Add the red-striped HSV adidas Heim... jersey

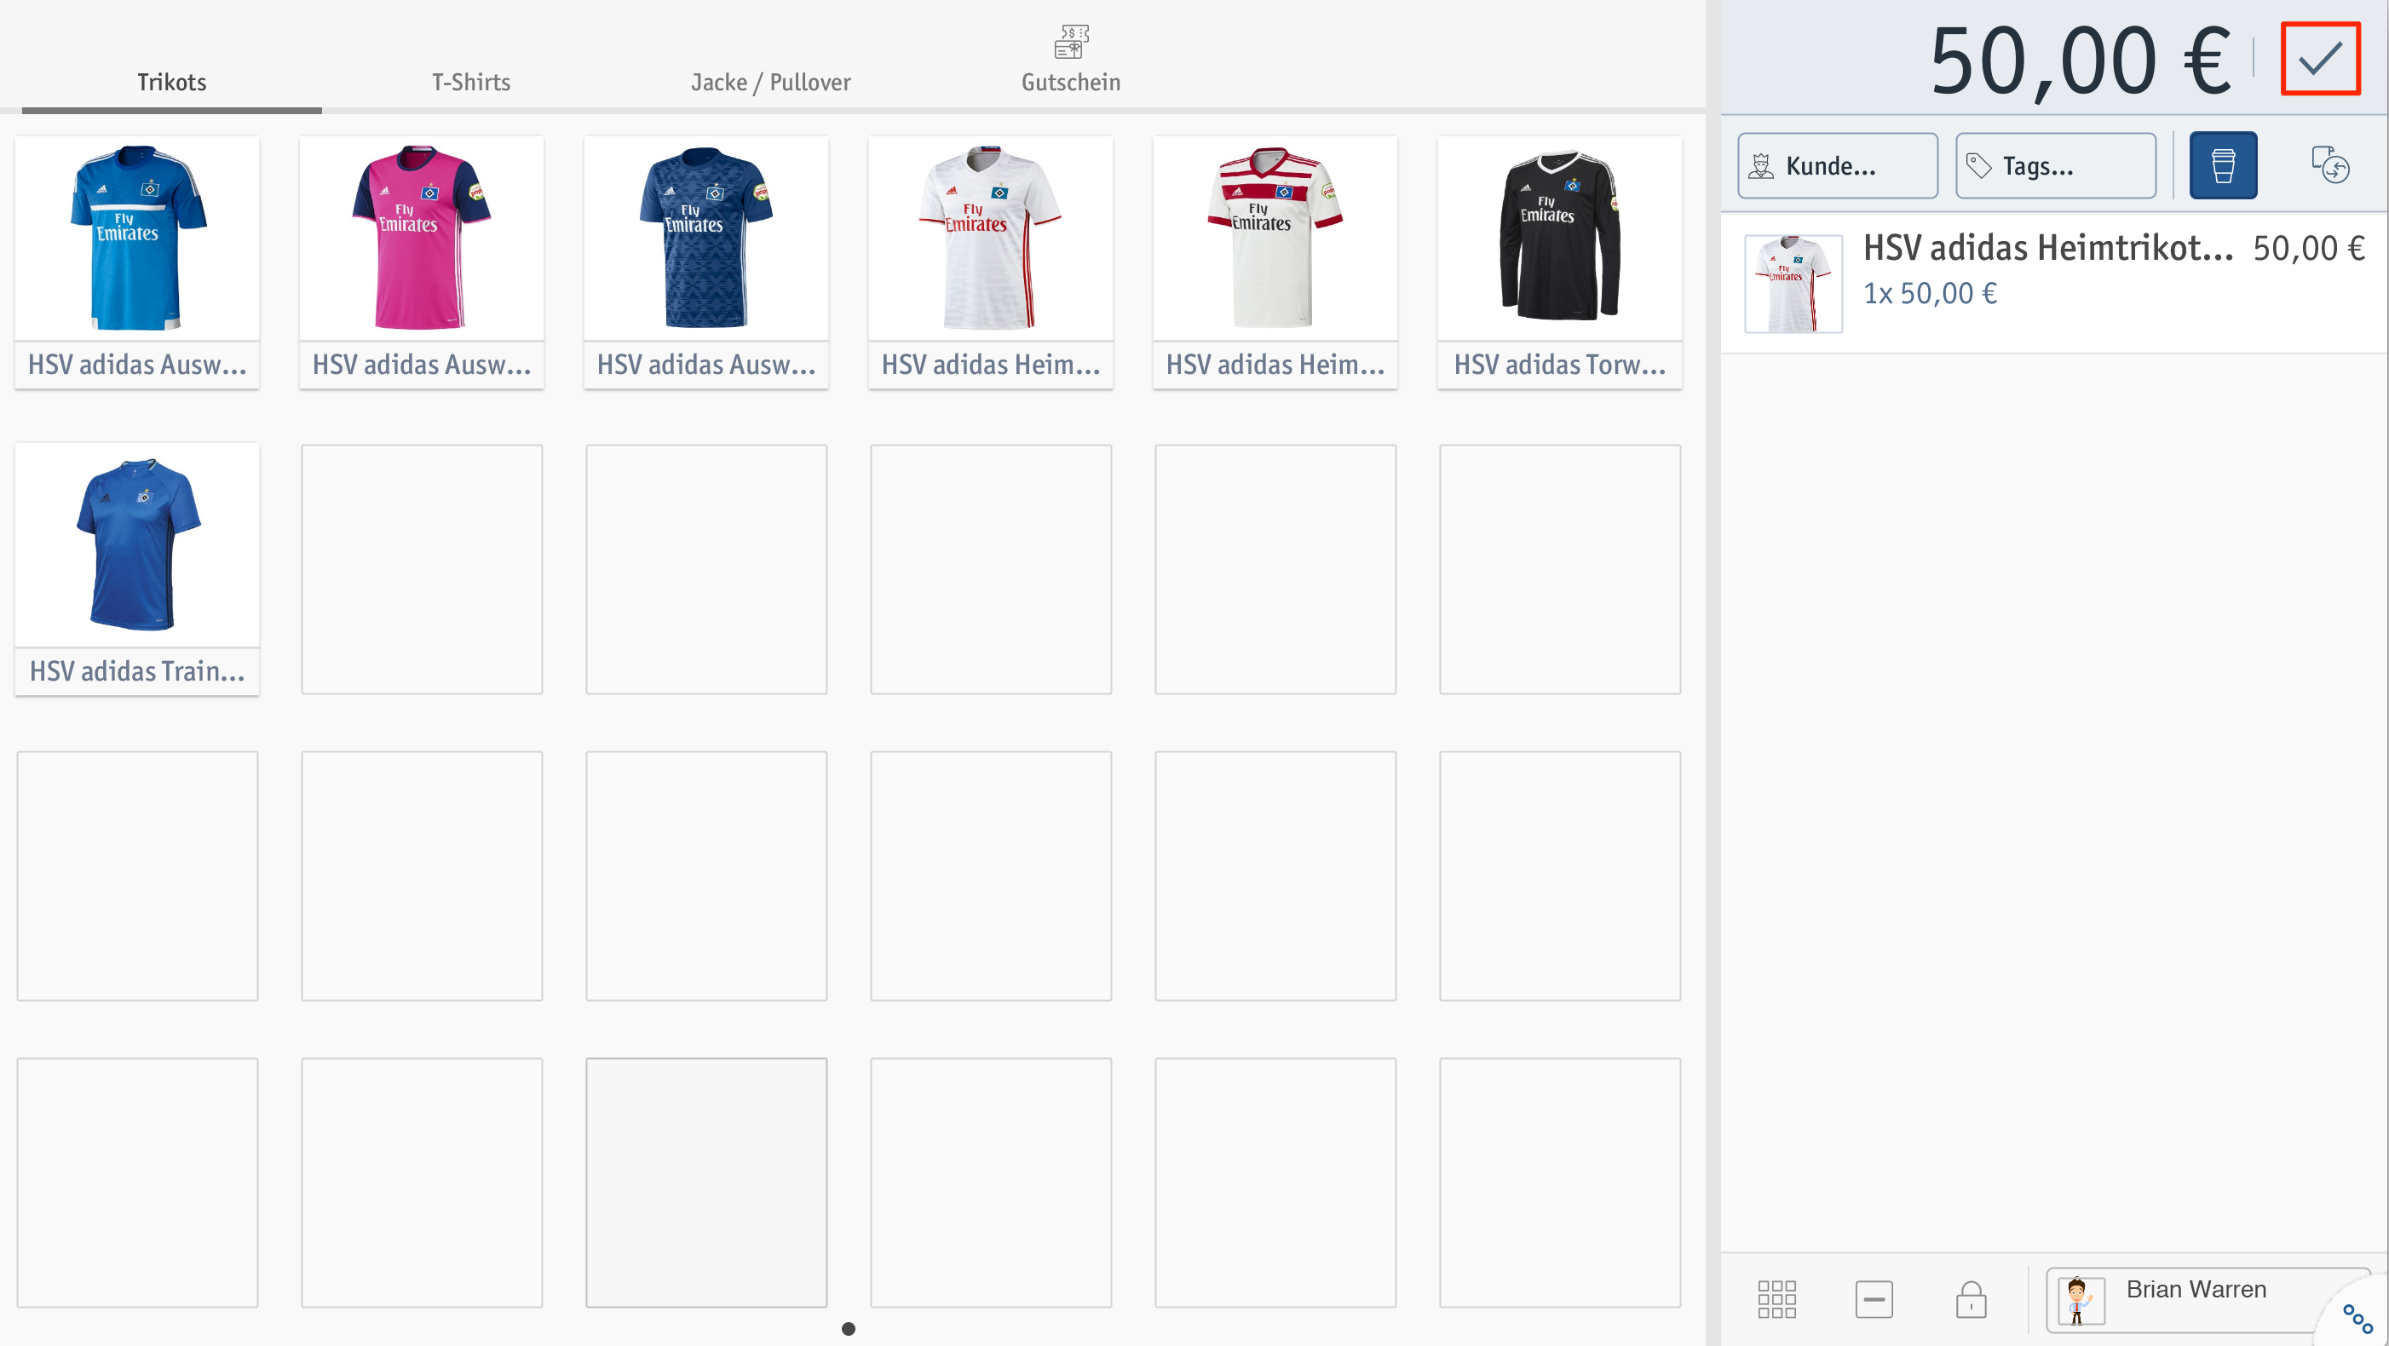1275,262
